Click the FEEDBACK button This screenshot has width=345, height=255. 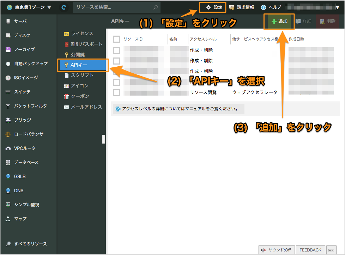click(310, 250)
